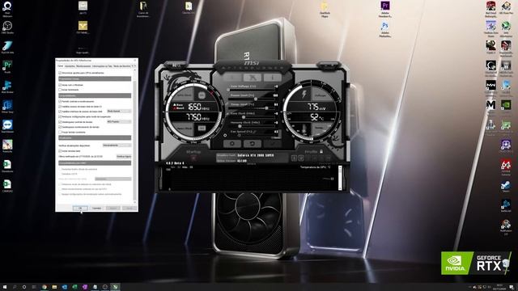Click the Afterburner taskbar icon
Screen dimensions: 518x291
pyautogui.click(x=115, y=287)
